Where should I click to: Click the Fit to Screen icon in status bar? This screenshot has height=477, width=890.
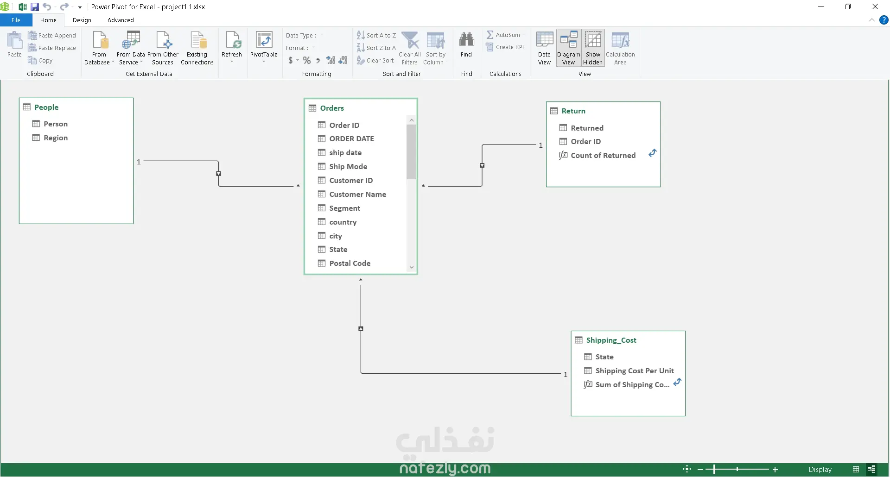point(687,469)
